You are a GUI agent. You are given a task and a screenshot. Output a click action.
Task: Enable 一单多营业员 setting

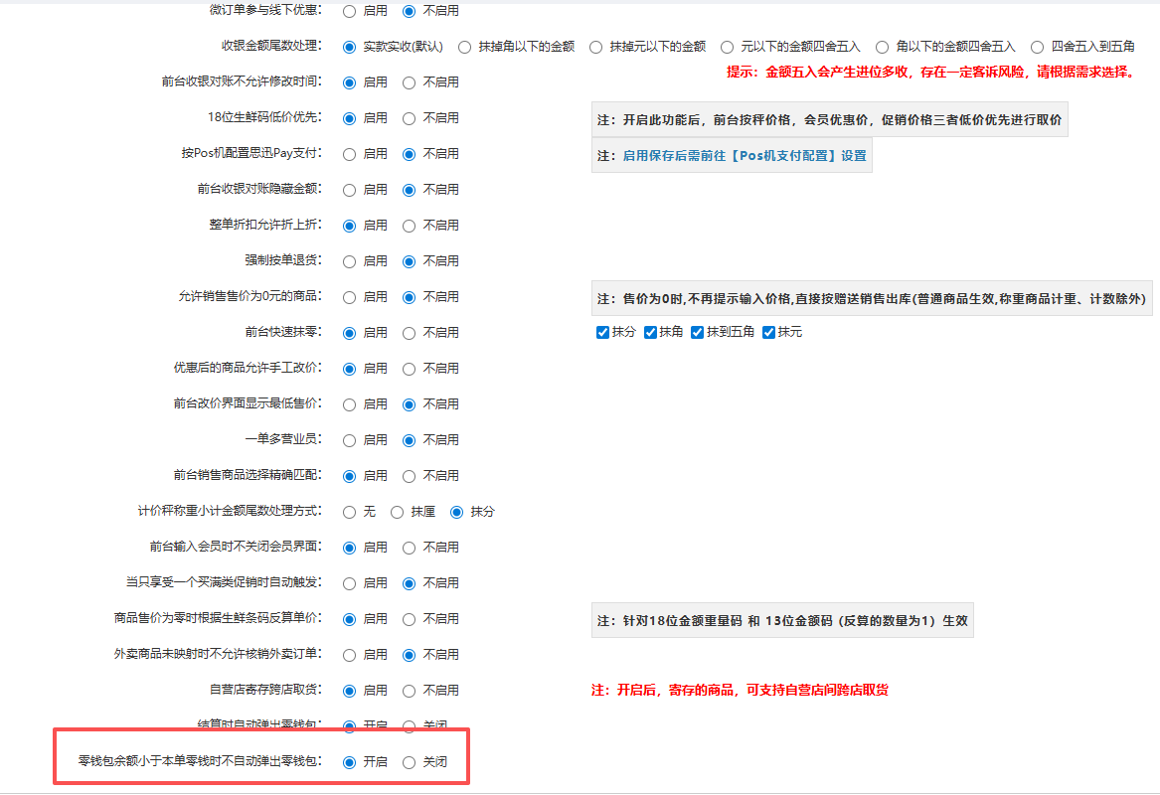point(349,440)
